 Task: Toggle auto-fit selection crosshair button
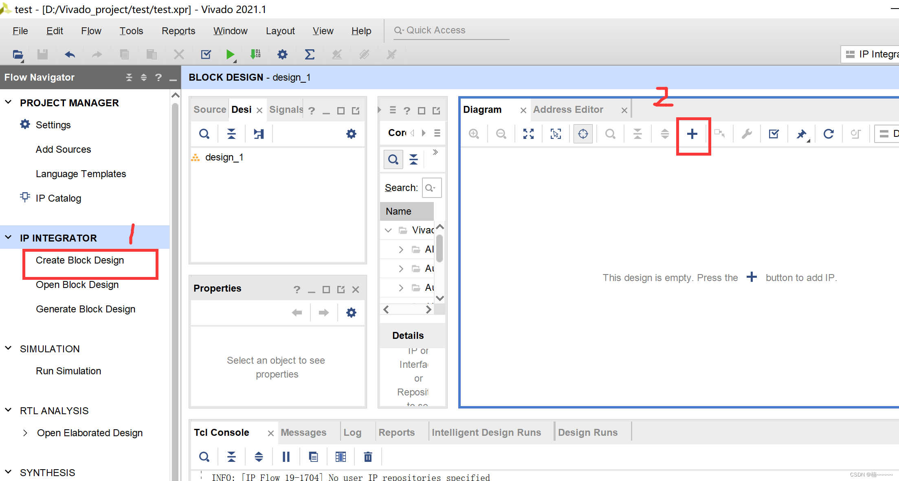[x=583, y=134]
